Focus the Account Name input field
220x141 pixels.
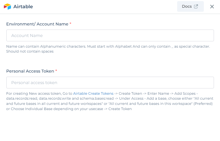pos(110,35)
